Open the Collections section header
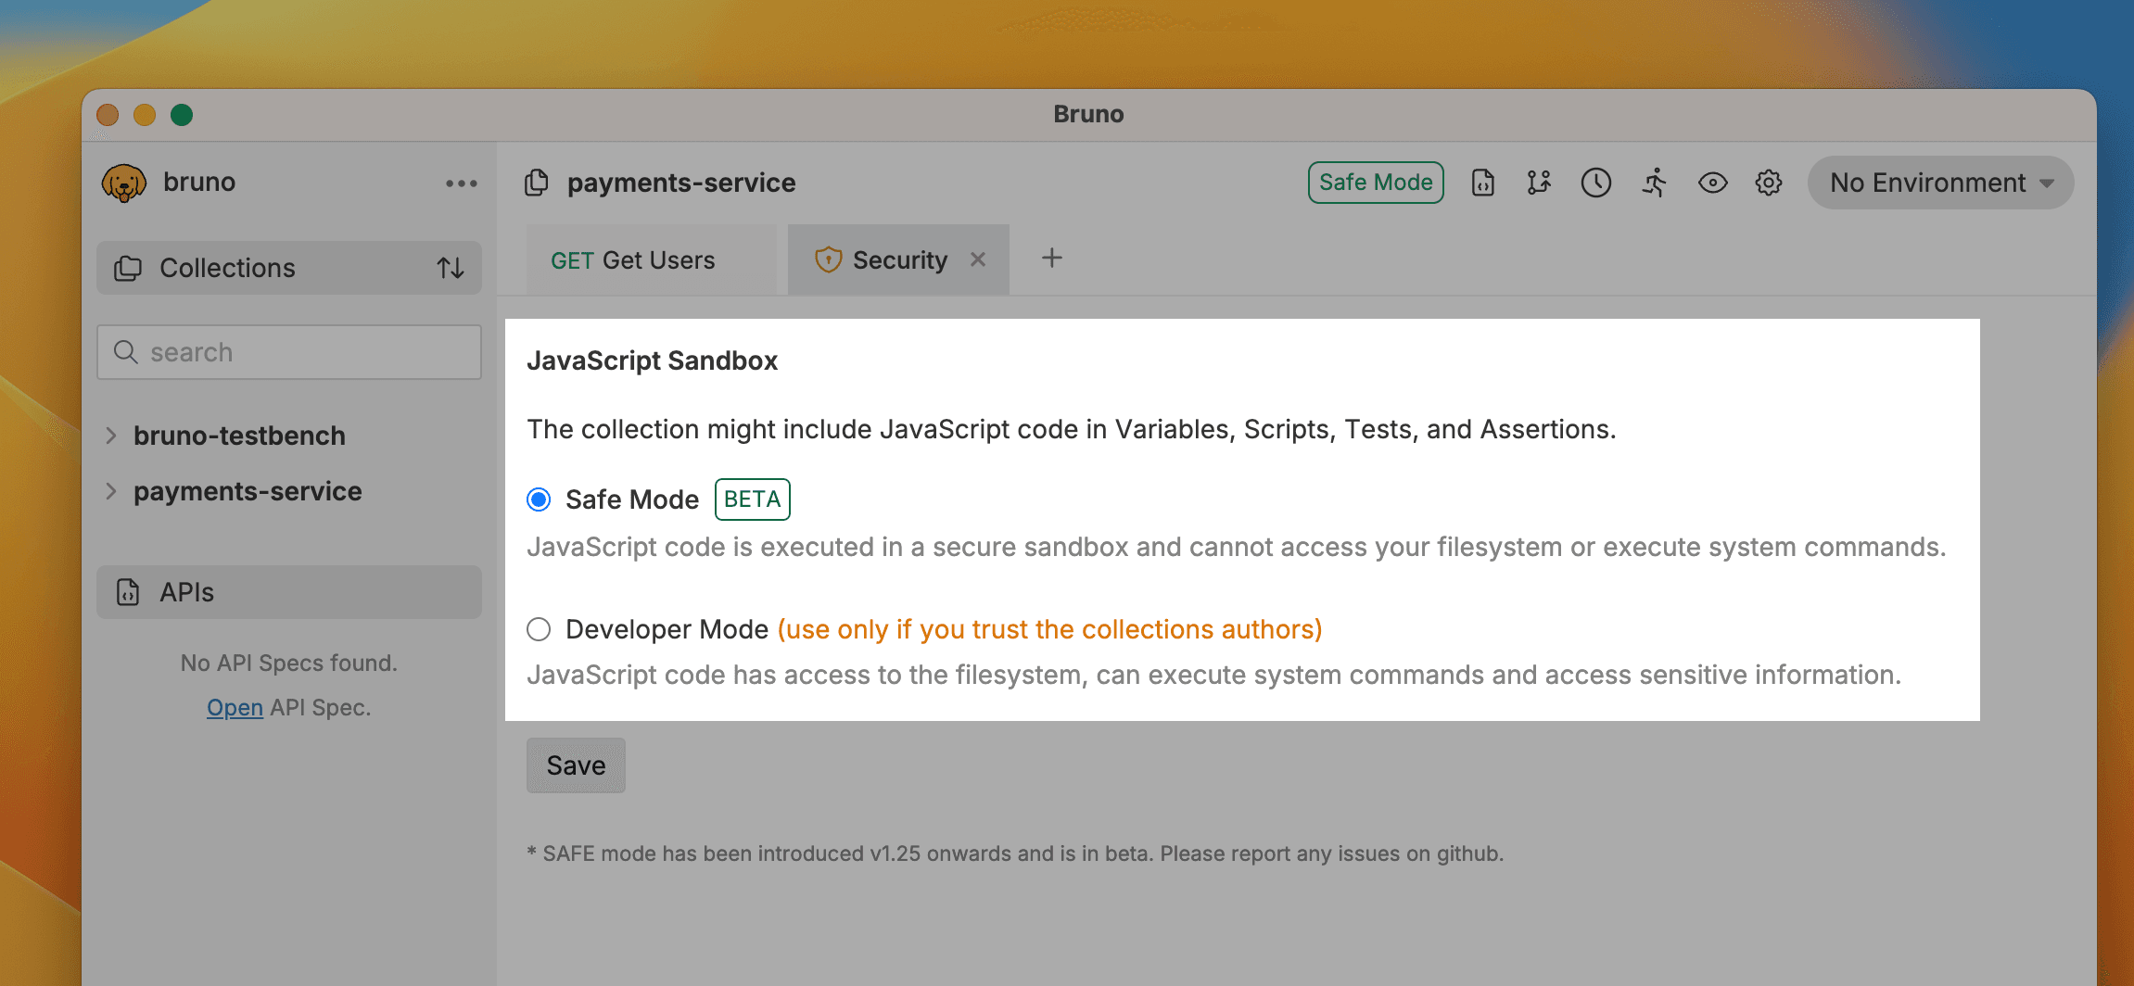 288,268
